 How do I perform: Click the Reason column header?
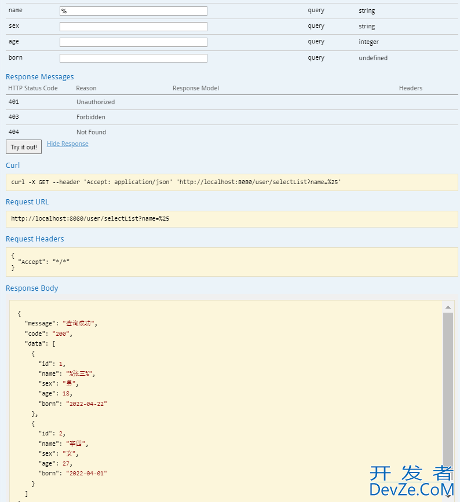[86, 88]
